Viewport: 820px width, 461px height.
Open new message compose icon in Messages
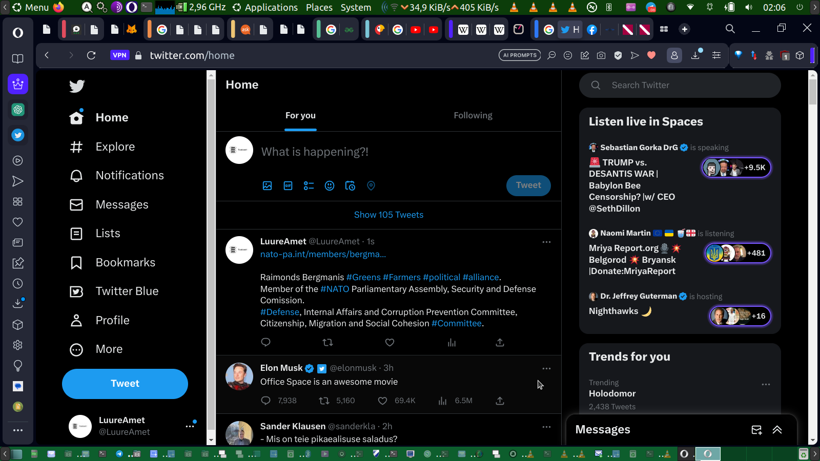click(756, 430)
